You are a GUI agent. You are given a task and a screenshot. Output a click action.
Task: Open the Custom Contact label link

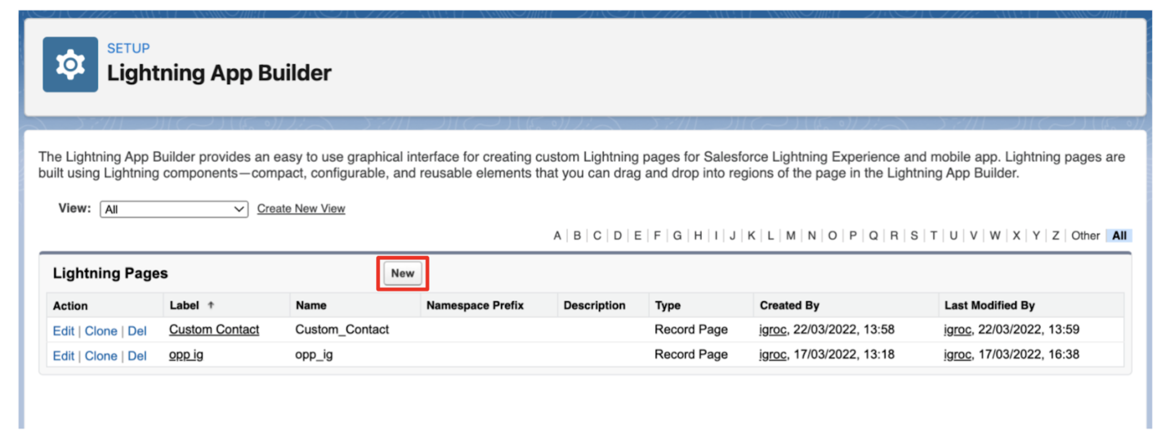(214, 329)
